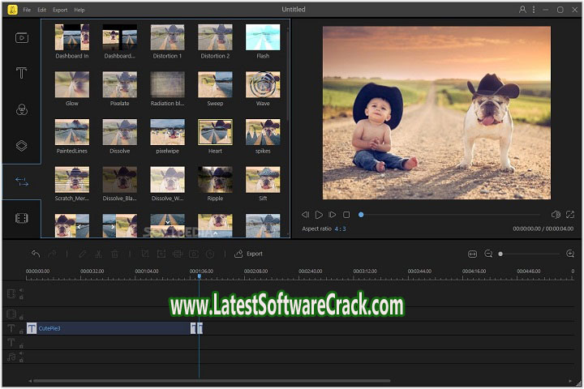Open the Overlays panel in the sidebar
584x389 pixels.
click(x=22, y=146)
